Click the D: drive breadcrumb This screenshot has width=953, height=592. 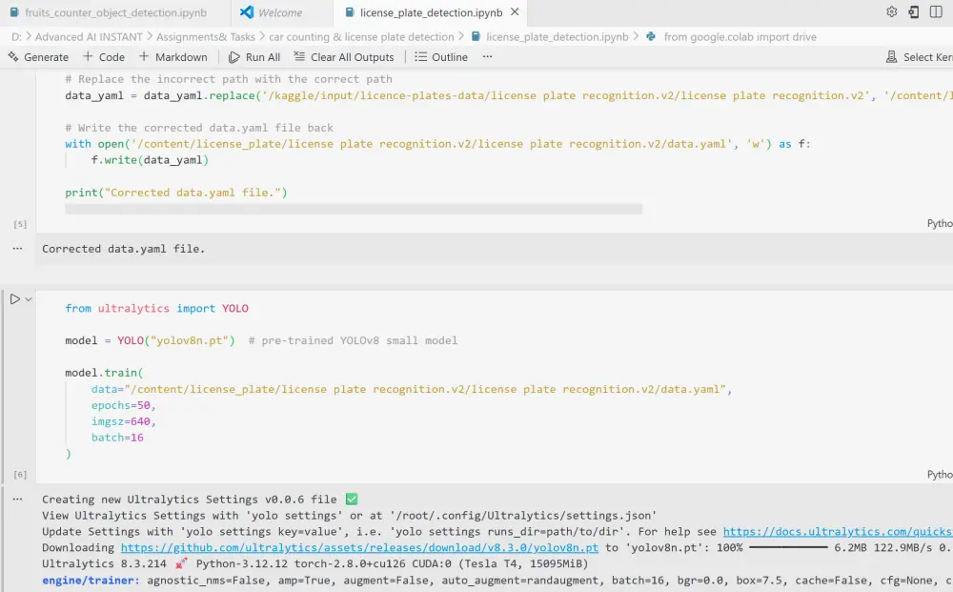(x=16, y=37)
